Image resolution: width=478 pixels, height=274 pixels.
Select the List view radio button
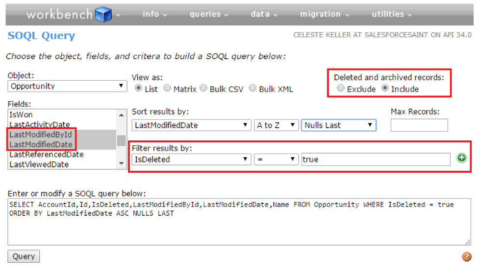[138, 89]
